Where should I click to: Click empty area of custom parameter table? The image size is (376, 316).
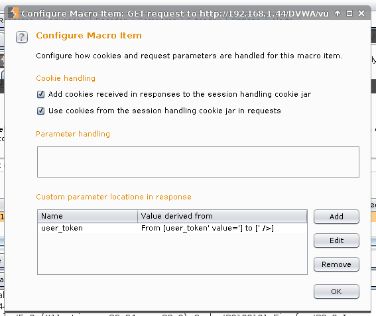[x=172, y=254]
